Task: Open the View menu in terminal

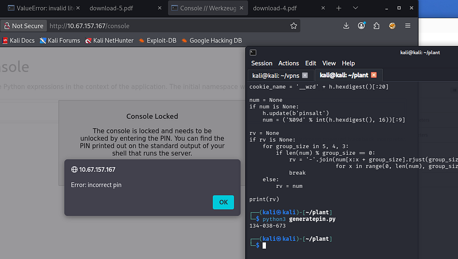Action: (329, 63)
